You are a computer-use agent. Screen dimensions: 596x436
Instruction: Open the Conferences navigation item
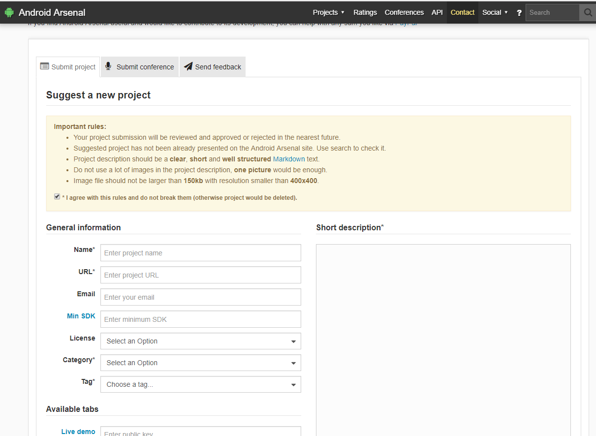(x=404, y=12)
